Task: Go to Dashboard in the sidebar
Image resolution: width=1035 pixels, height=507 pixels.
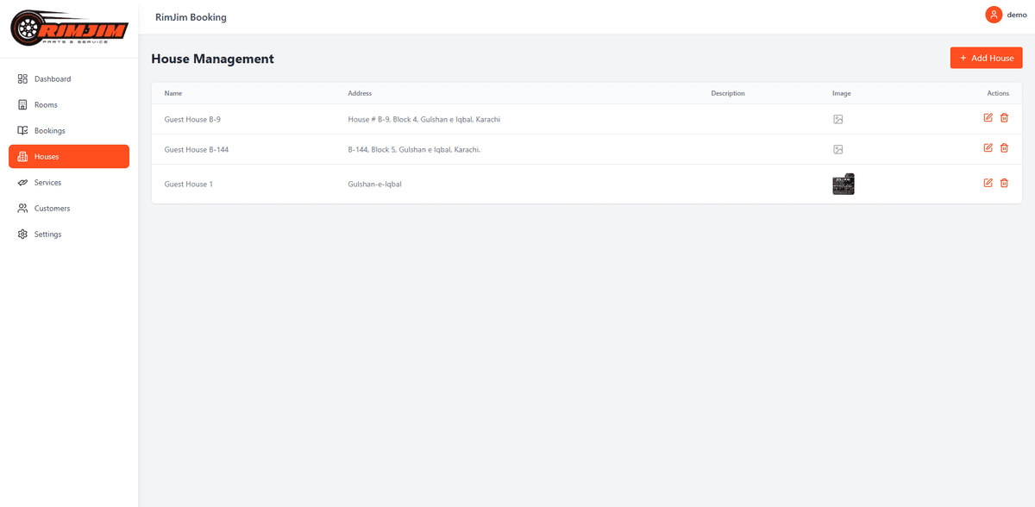Action: click(53, 79)
